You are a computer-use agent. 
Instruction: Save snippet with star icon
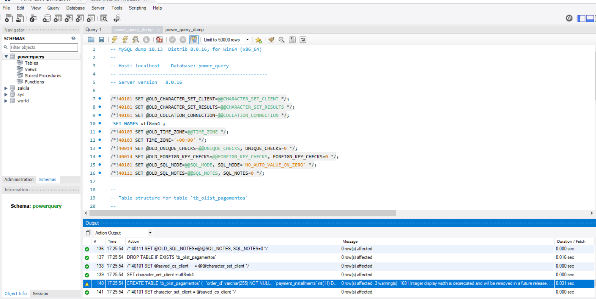[258, 40]
